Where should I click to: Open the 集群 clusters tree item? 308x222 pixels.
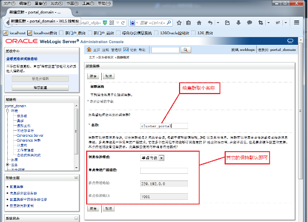click(20, 121)
